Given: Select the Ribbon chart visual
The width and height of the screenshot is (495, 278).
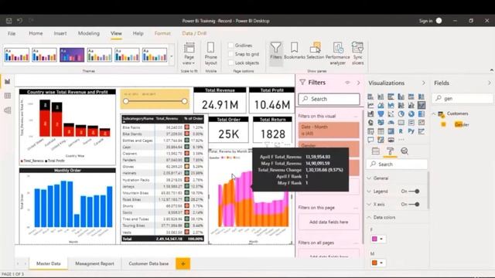Looking at the screenshot, I should (x=421, y=105).
